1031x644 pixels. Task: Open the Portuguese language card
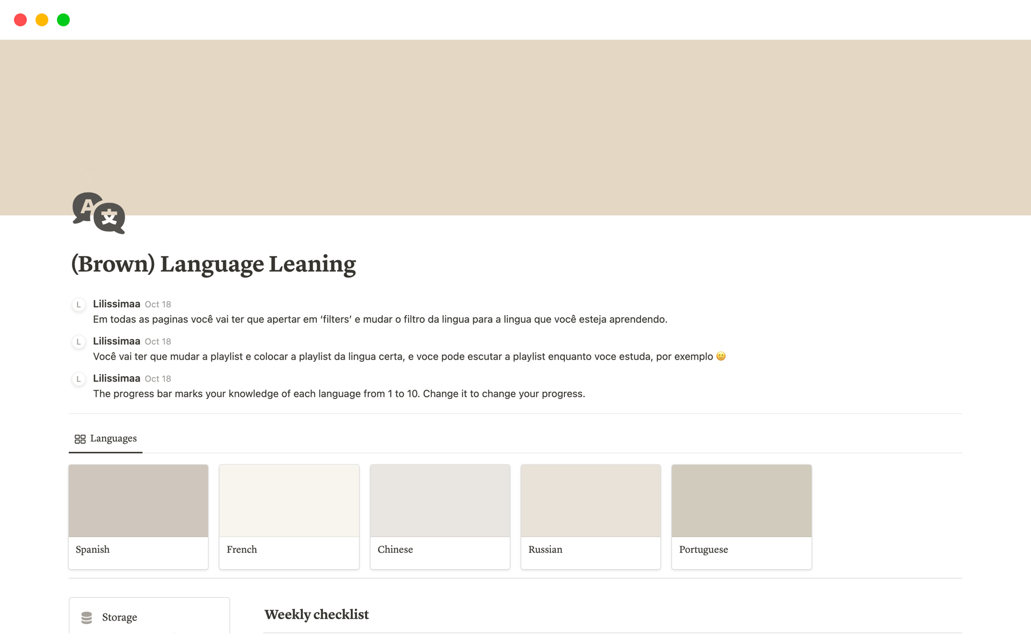741,516
